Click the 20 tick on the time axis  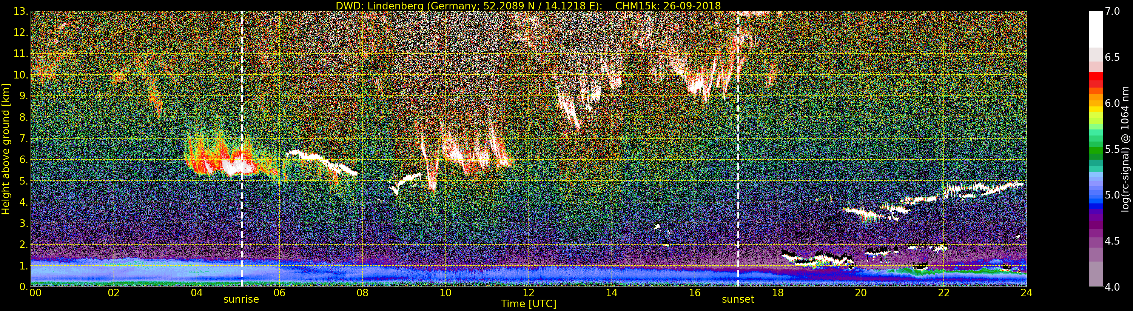860,293
